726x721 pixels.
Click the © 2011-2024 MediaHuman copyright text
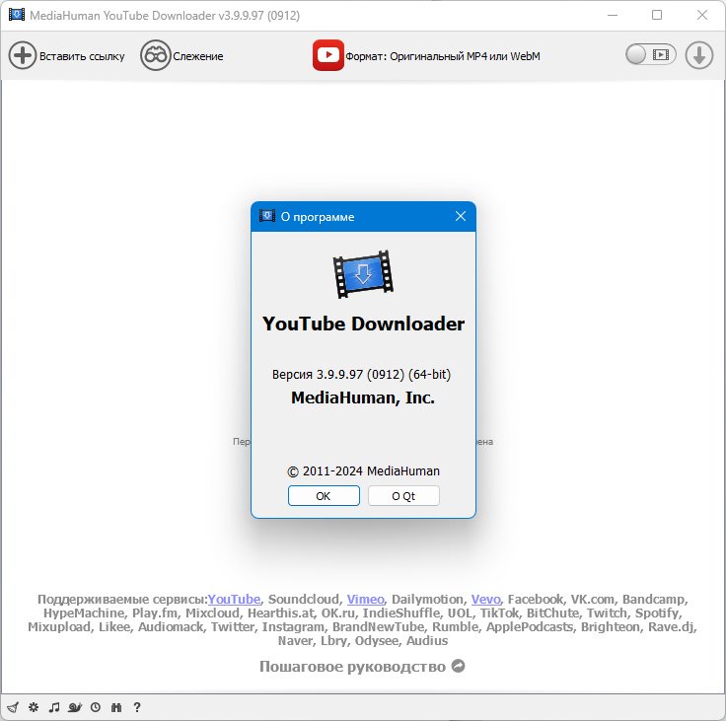363,470
